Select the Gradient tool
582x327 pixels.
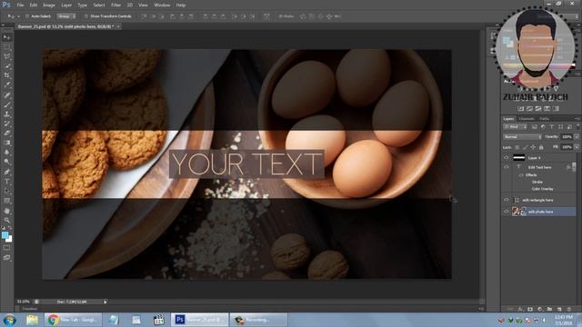[x=6, y=143]
